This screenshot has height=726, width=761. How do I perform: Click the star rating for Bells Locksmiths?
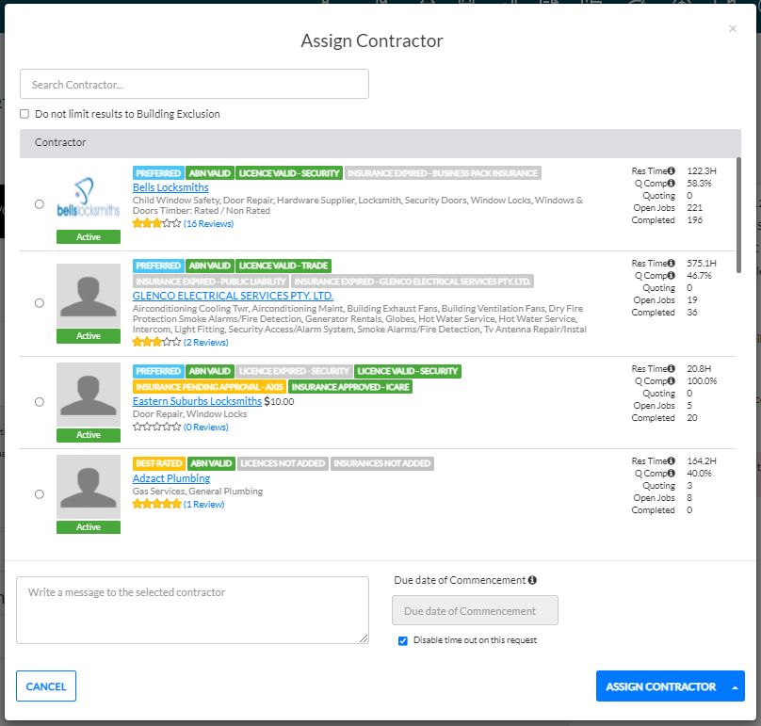pos(156,223)
